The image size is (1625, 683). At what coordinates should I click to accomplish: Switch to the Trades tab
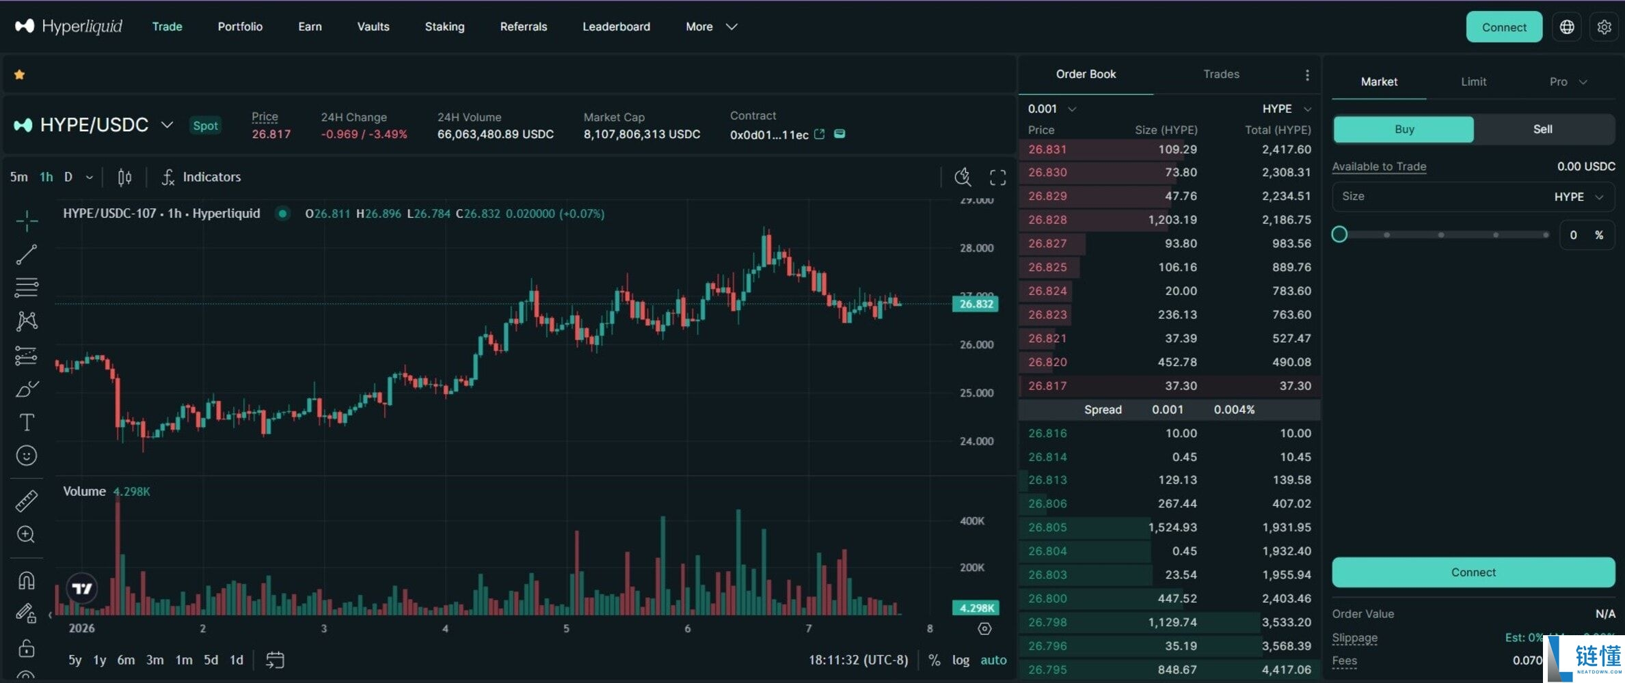(1221, 74)
